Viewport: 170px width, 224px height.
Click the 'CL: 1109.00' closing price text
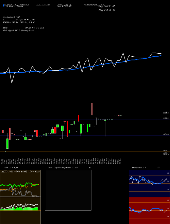coord(64,6)
